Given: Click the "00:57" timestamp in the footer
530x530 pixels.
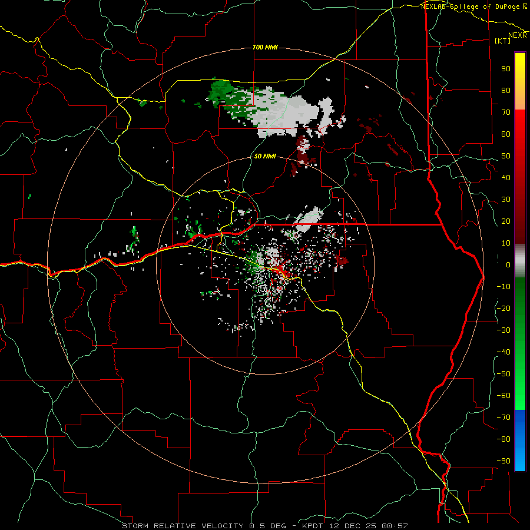Looking at the screenshot, I should pyautogui.click(x=395, y=526).
